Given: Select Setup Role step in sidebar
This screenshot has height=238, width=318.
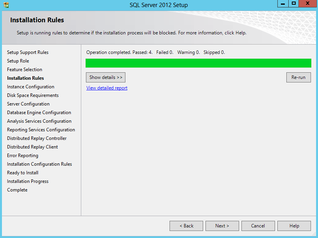Looking at the screenshot, I should pos(18,61).
